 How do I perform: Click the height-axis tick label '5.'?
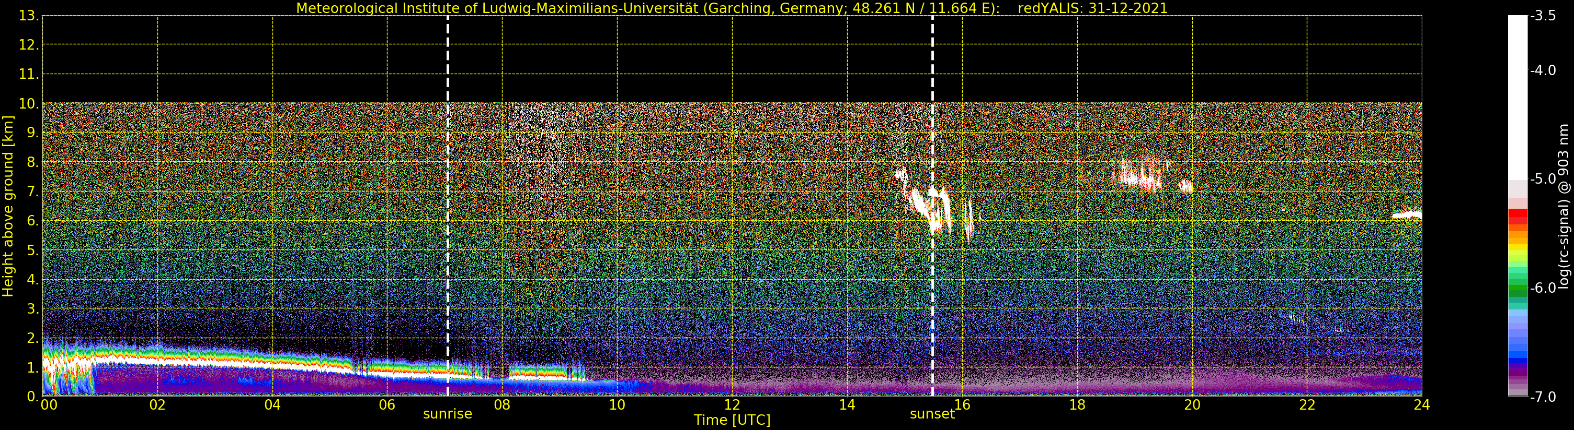click(x=32, y=250)
